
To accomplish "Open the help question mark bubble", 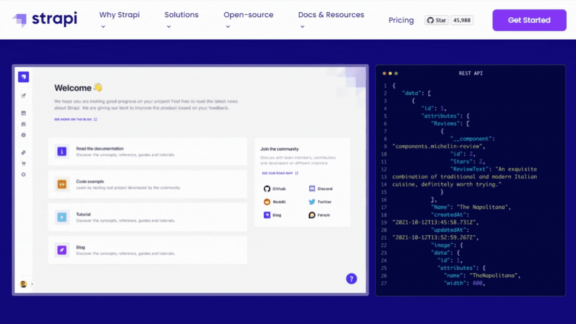I will pos(351,278).
